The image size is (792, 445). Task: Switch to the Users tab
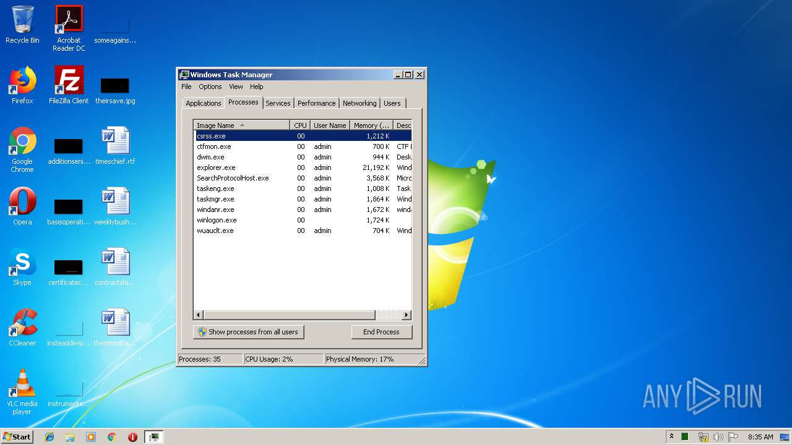pos(392,103)
